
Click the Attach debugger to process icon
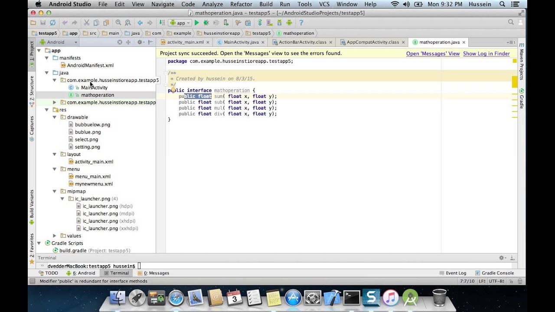coord(226,23)
